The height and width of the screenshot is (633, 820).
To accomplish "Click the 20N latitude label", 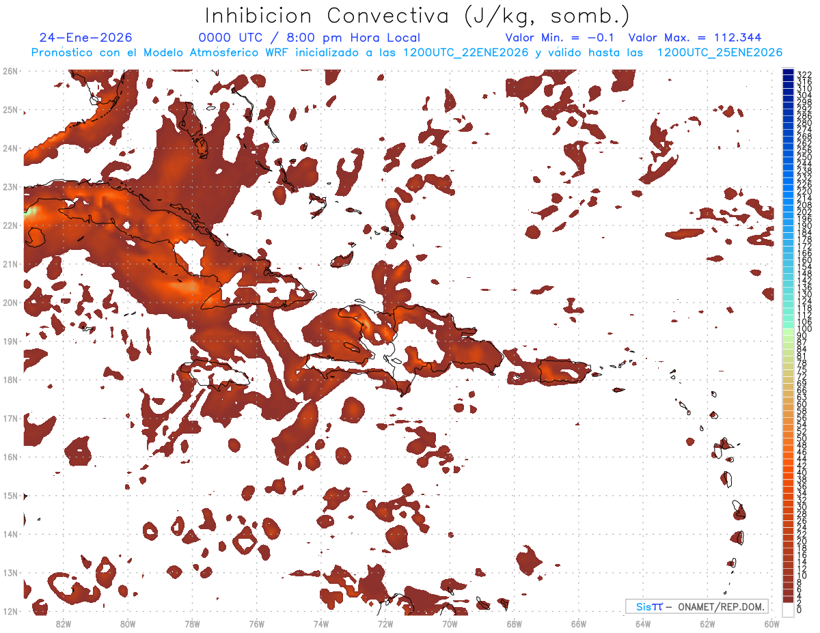I will click(11, 303).
